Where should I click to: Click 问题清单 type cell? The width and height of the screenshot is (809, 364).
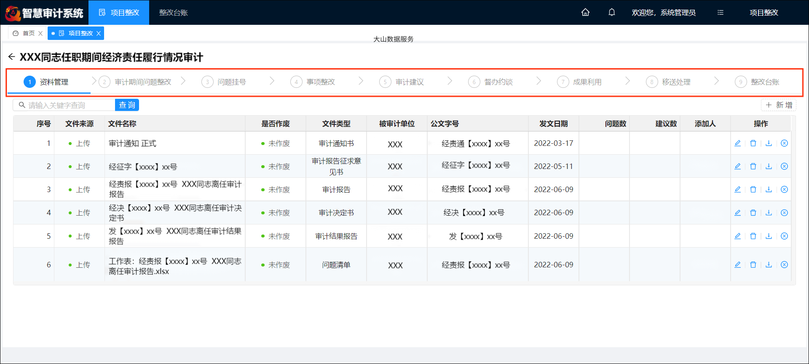336,265
